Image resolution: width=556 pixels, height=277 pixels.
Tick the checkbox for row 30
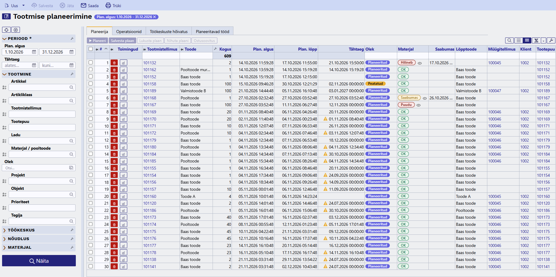coord(91,266)
